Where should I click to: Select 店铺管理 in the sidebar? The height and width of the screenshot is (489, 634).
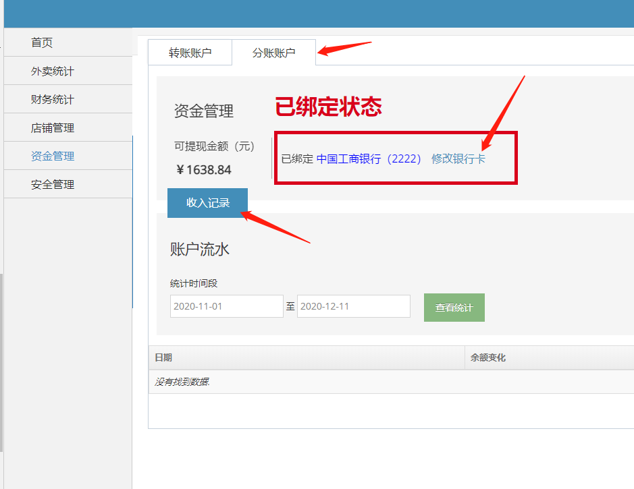53,127
